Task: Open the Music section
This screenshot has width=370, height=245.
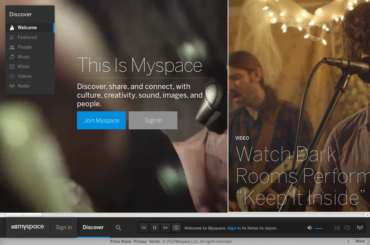Action: click(x=30, y=57)
